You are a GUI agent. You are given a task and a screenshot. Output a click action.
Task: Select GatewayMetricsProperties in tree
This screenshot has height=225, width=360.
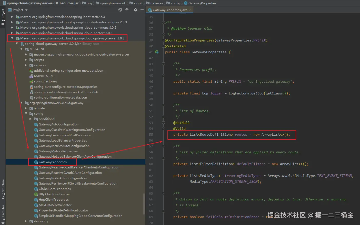(x=58, y=151)
